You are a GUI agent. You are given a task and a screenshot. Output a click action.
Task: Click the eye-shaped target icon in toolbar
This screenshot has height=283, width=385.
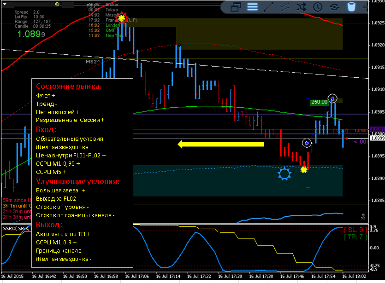tap(334, 7)
